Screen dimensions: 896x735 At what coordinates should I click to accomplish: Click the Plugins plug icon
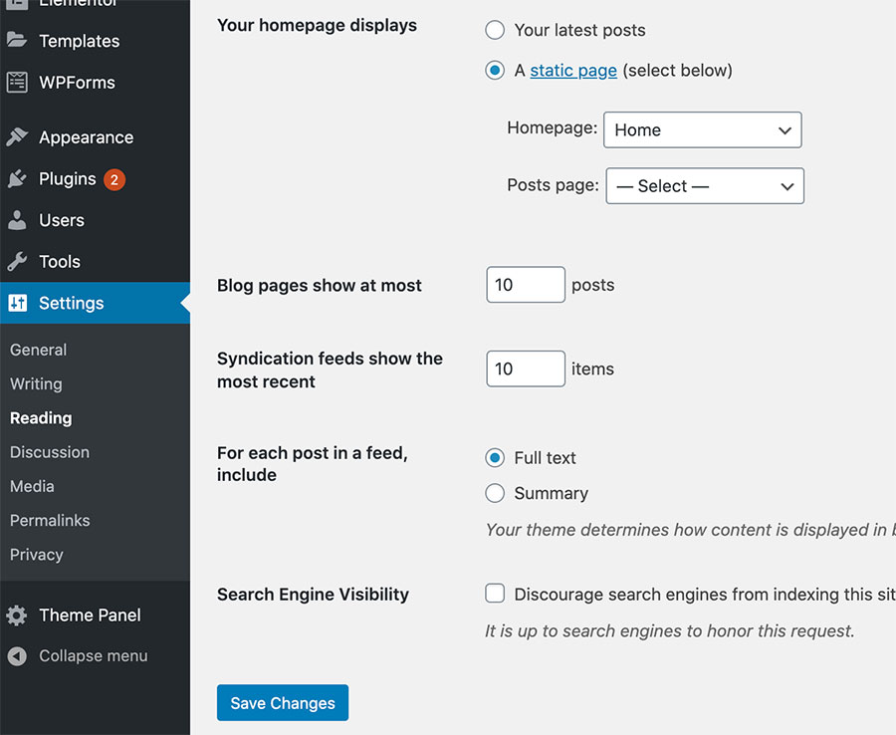[17, 179]
